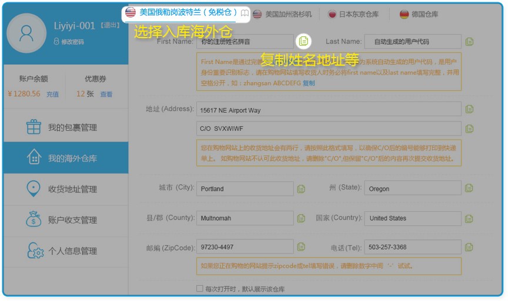Viewport: 509px width, 301px height.
Task: Click the user gear personal info icon
Action: [35, 251]
